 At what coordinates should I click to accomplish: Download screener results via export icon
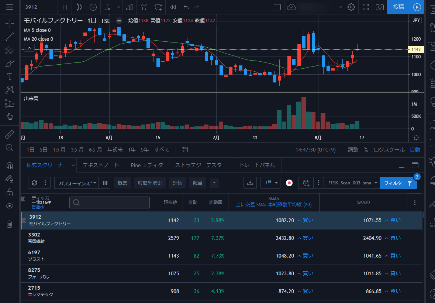pos(250,183)
